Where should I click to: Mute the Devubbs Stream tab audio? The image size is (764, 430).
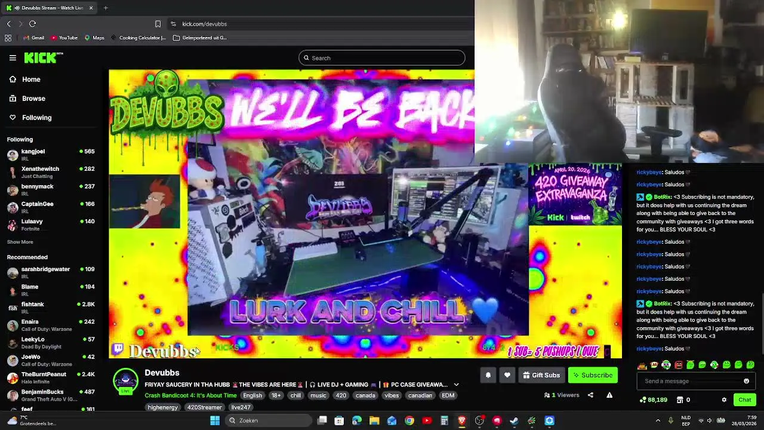pos(17,8)
